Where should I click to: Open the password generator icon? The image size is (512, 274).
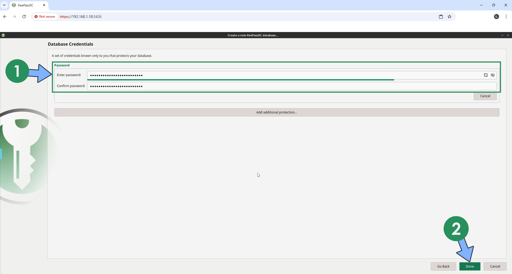point(486,75)
